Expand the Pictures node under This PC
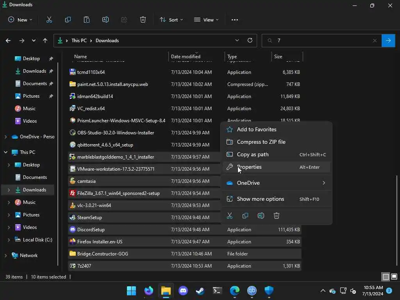The width and height of the screenshot is (400, 300). coord(9,215)
